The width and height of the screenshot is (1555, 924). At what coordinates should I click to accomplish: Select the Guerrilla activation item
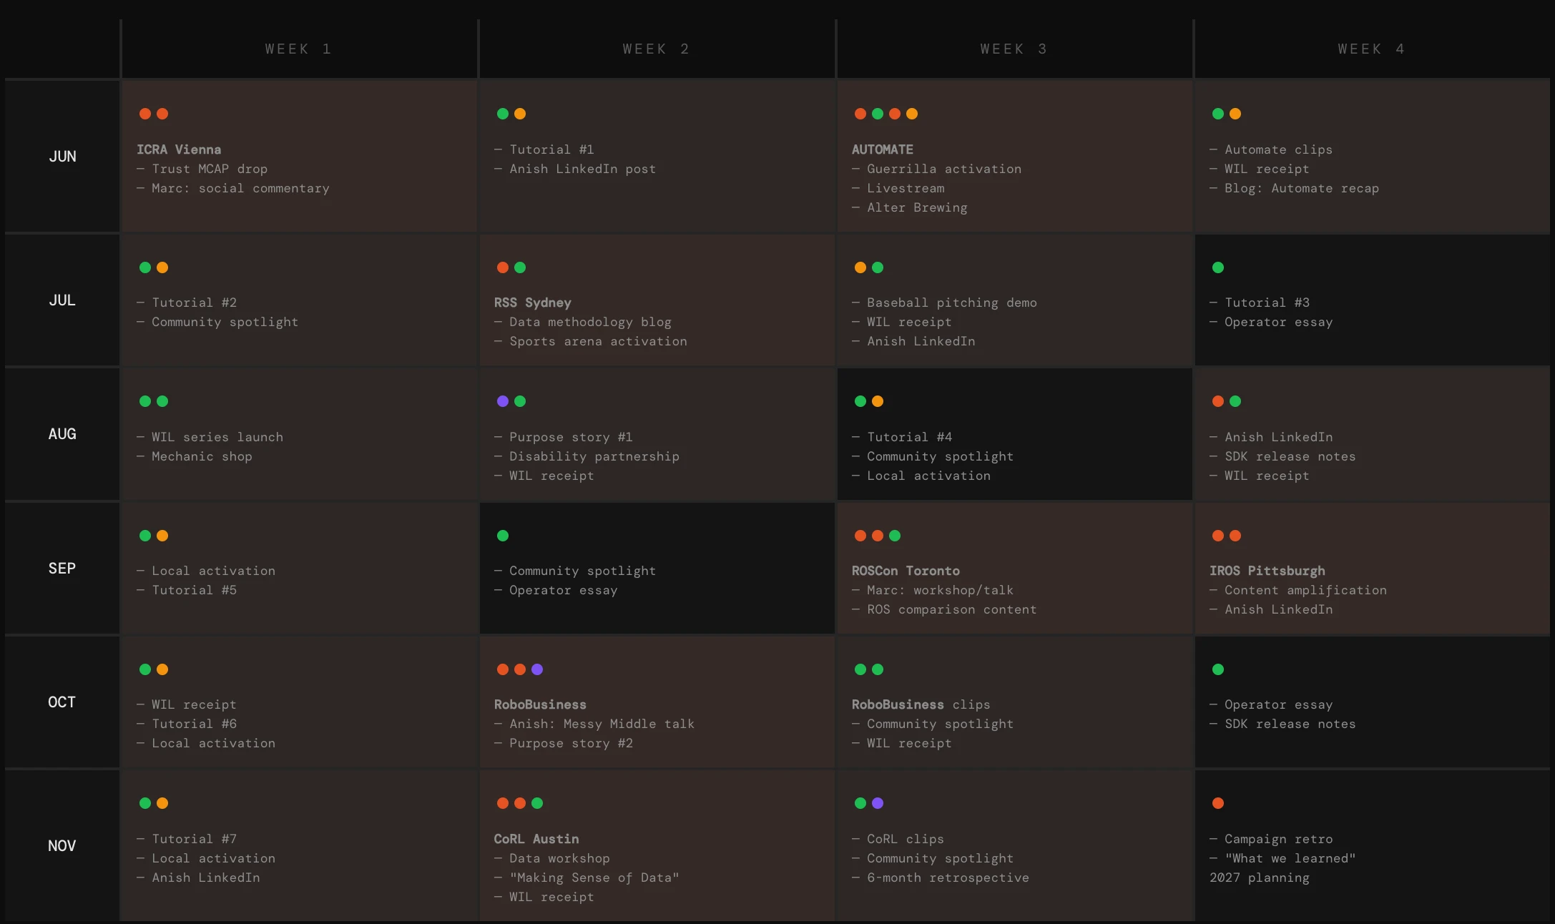[936, 169]
